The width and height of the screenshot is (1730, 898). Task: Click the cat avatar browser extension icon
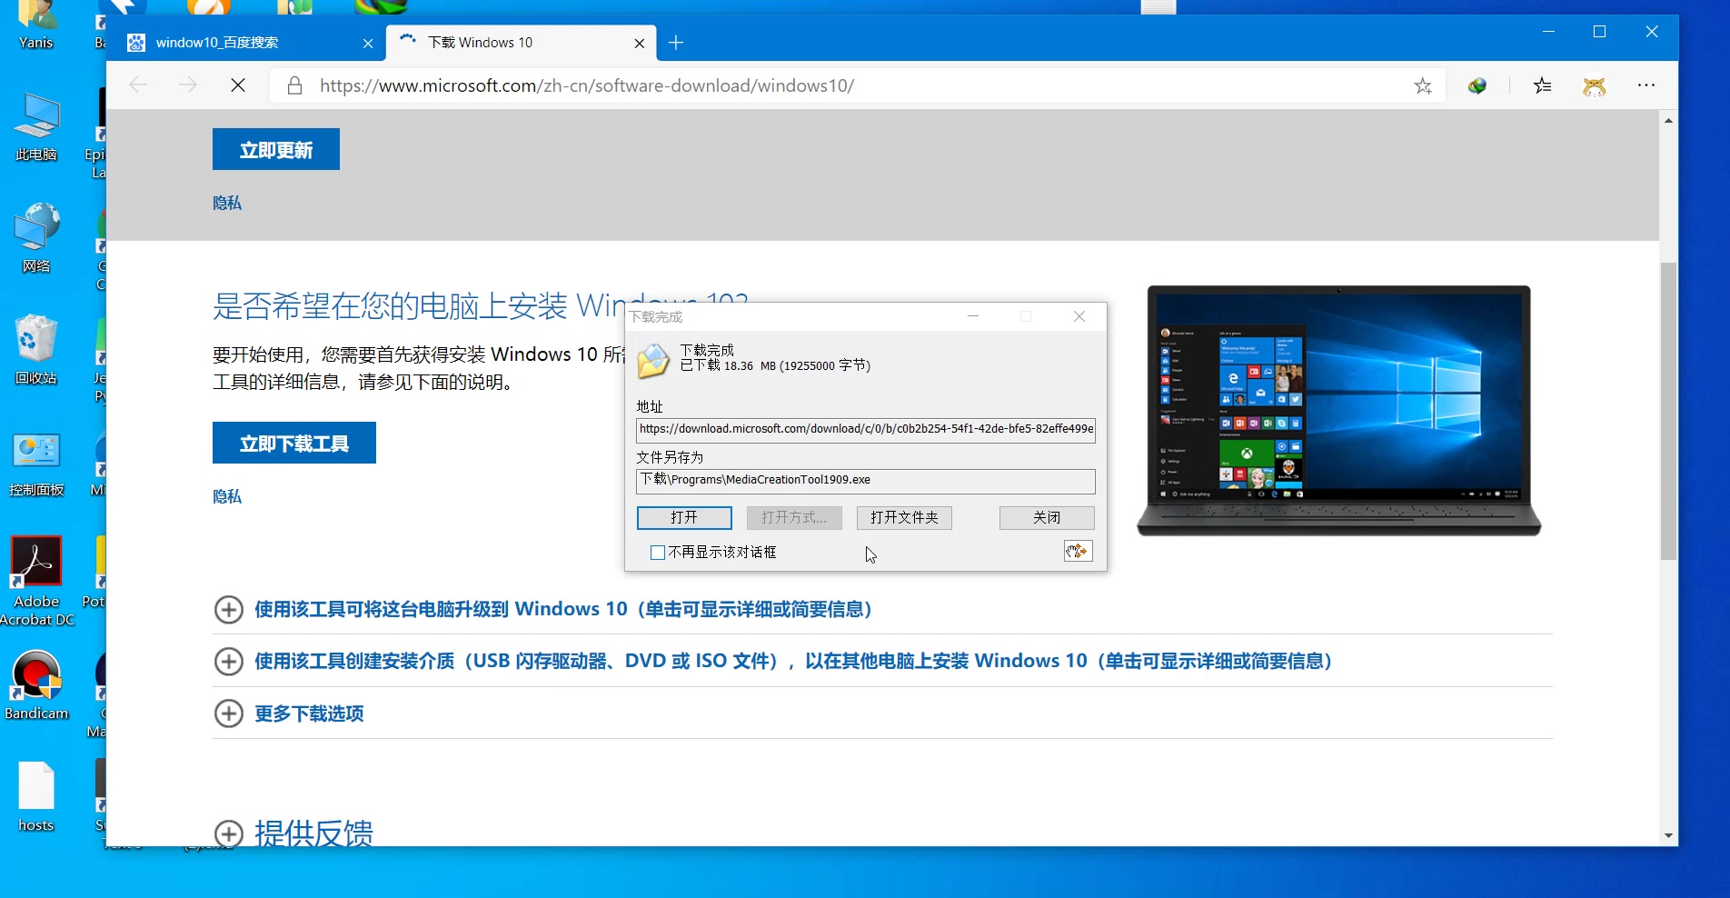pyautogui.click(x=1595, y=85)
